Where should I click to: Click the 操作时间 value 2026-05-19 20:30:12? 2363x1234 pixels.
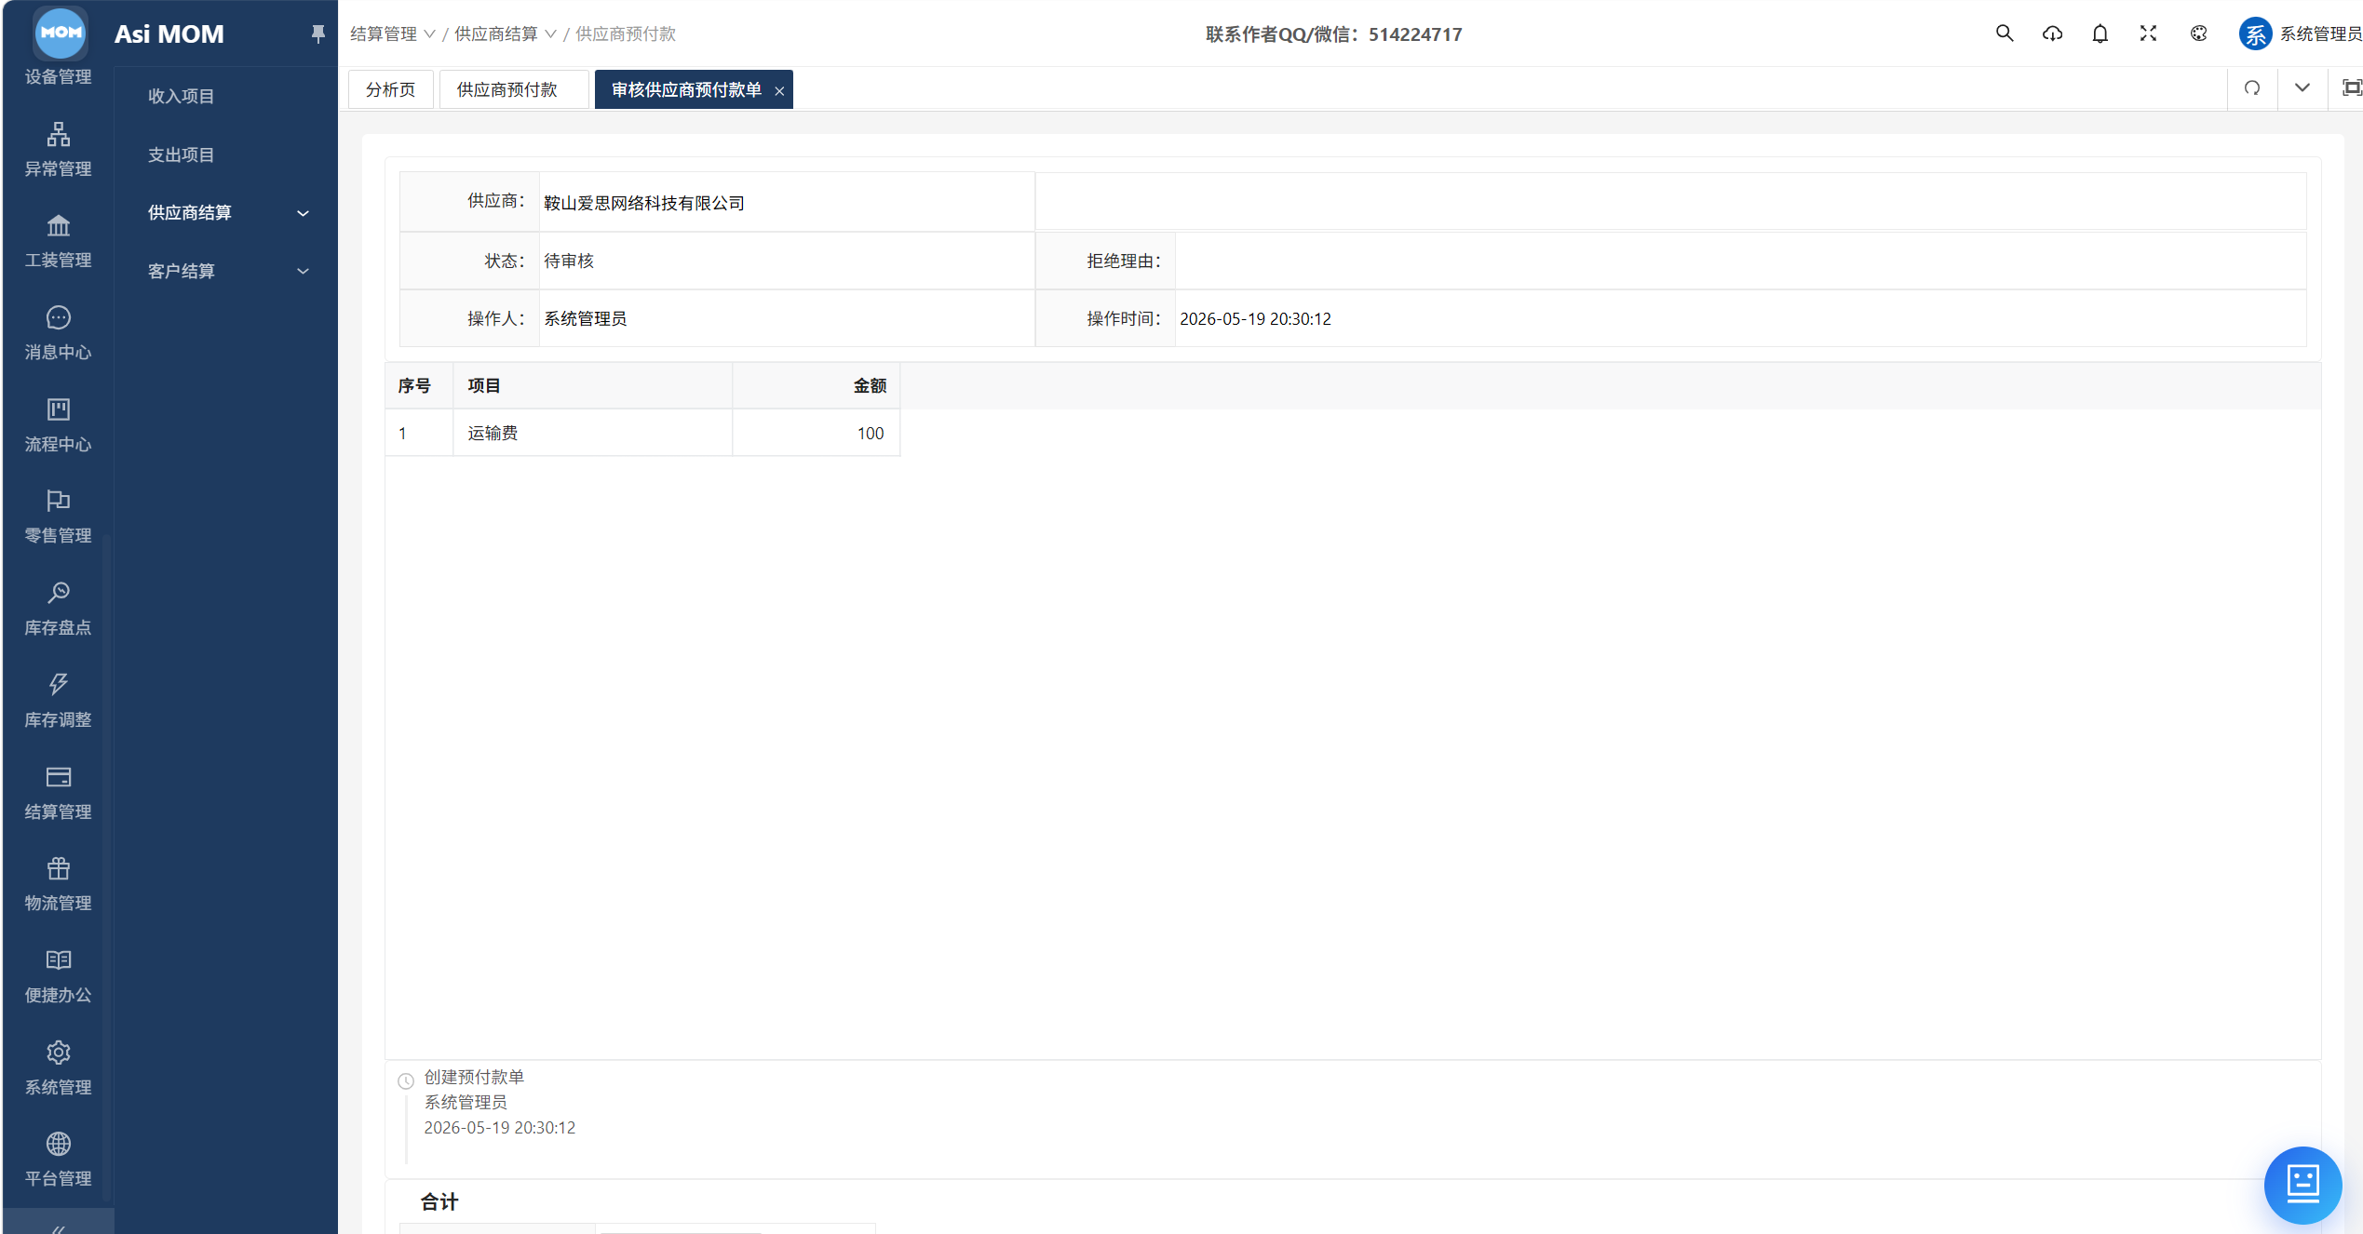pos(1255,318)
